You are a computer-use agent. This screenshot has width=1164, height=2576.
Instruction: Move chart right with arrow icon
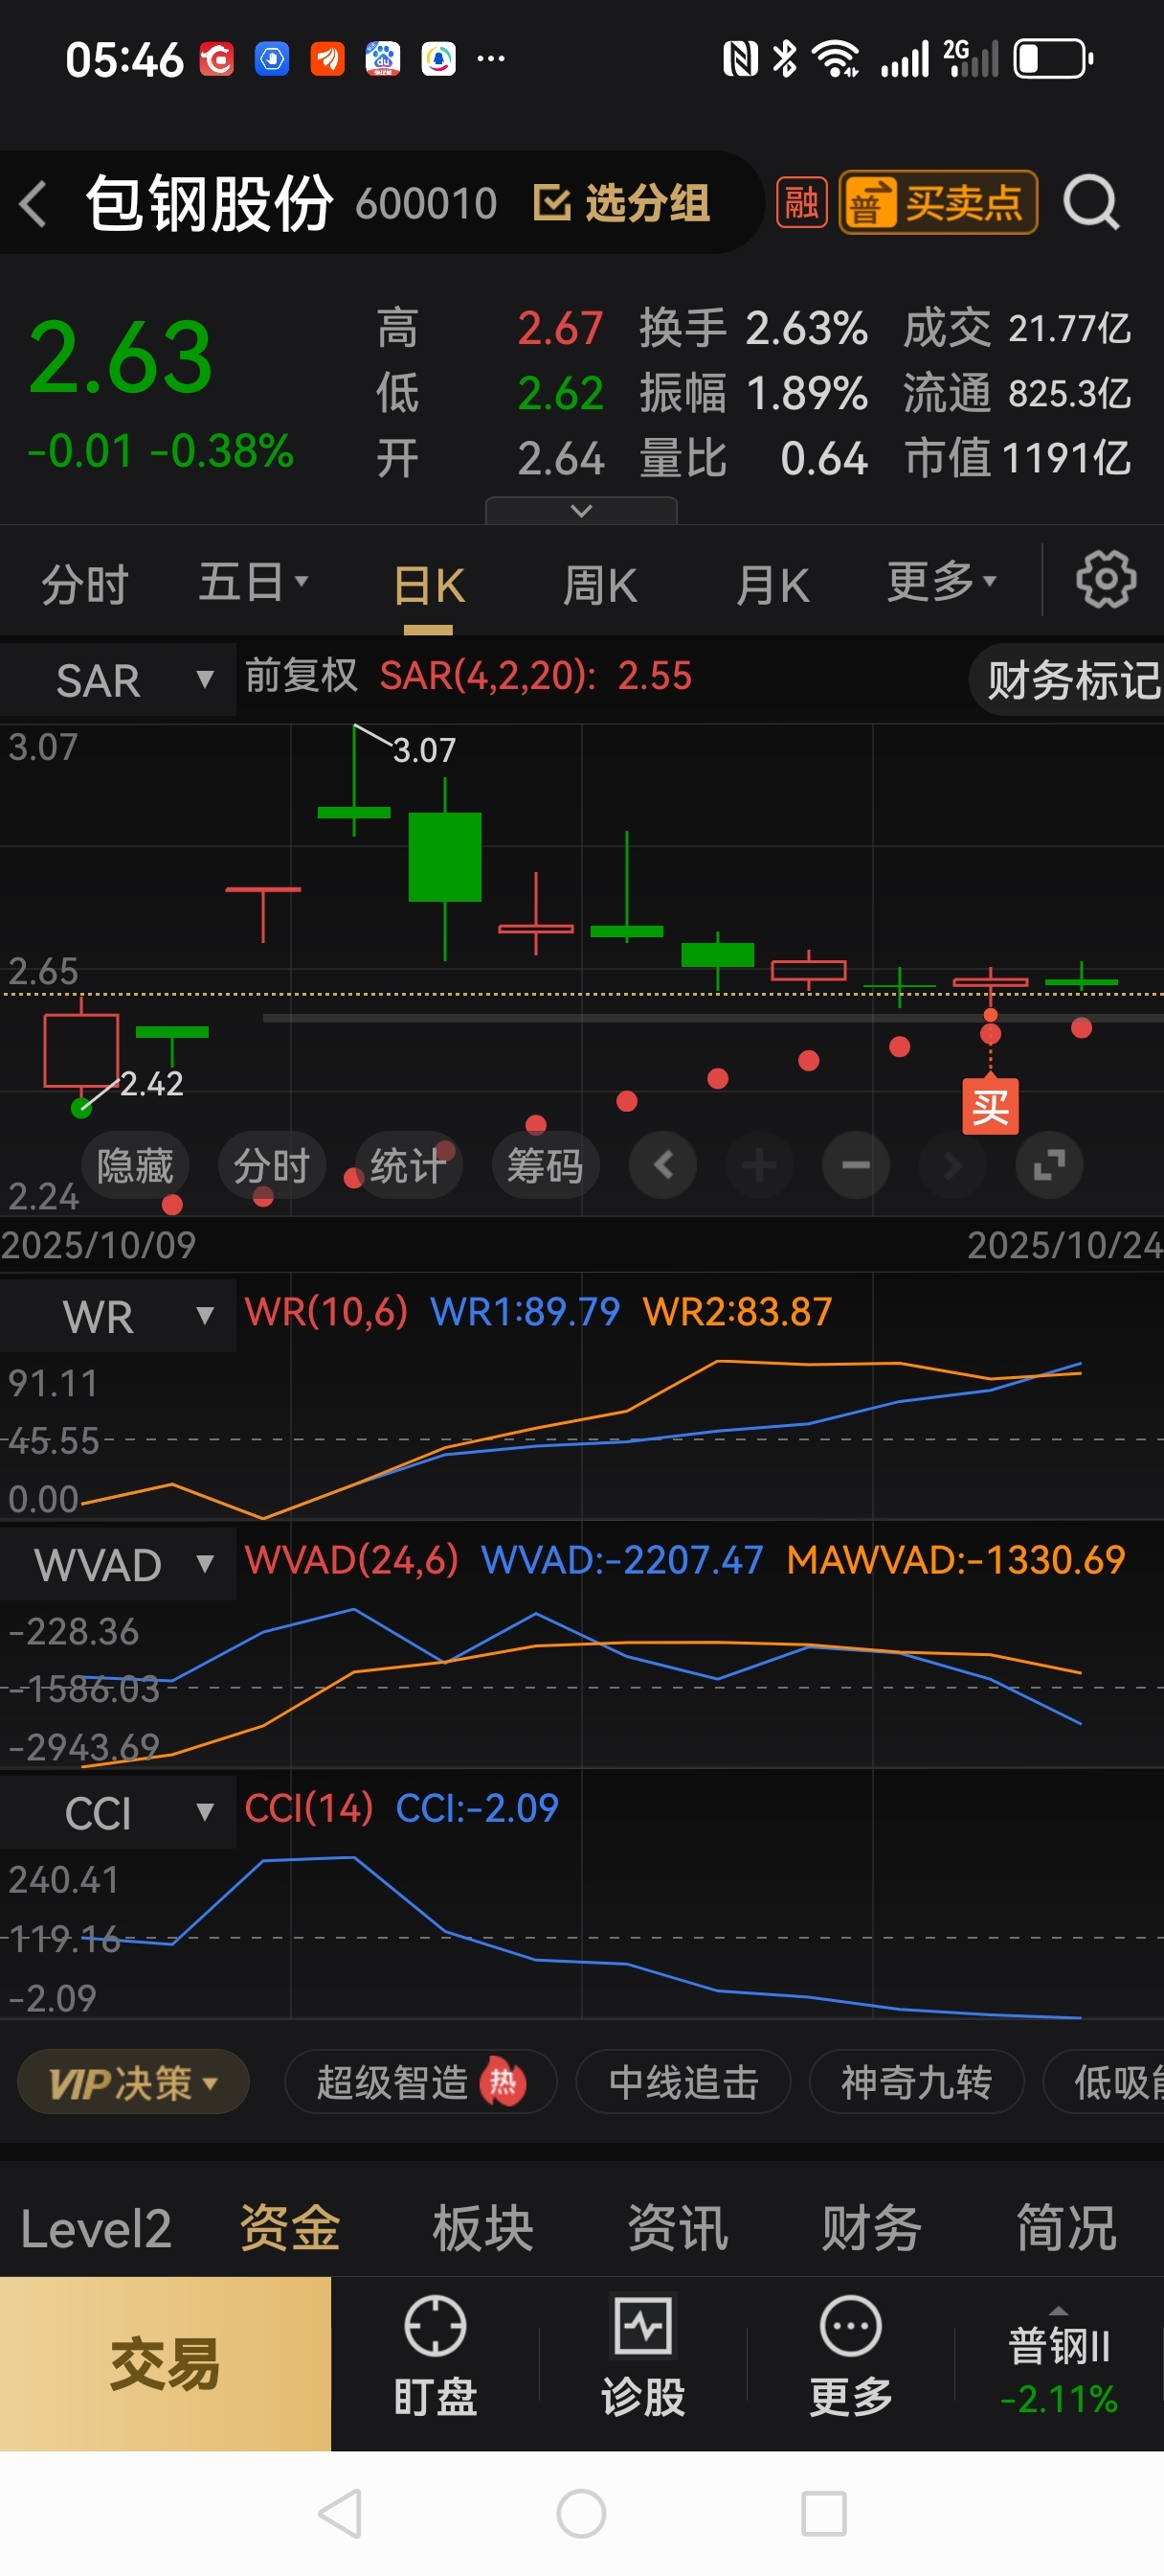[x=952, y=1165]
